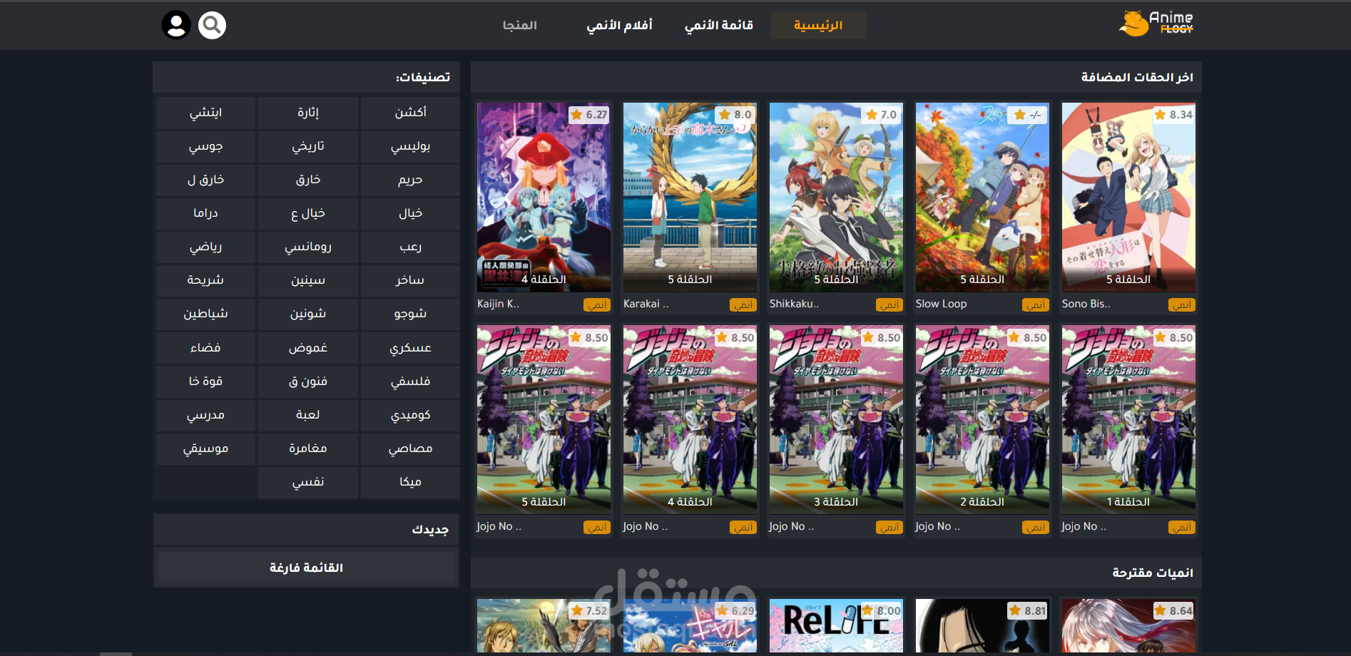
Task: Select the مصاصه category
Action: [x=410, y=449]
